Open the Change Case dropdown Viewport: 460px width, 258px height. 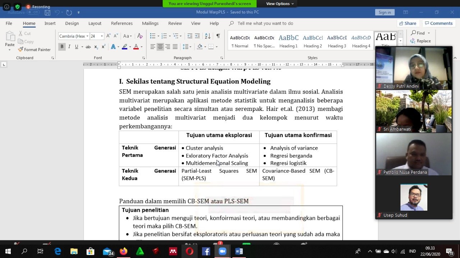click(x=128, y=36)
